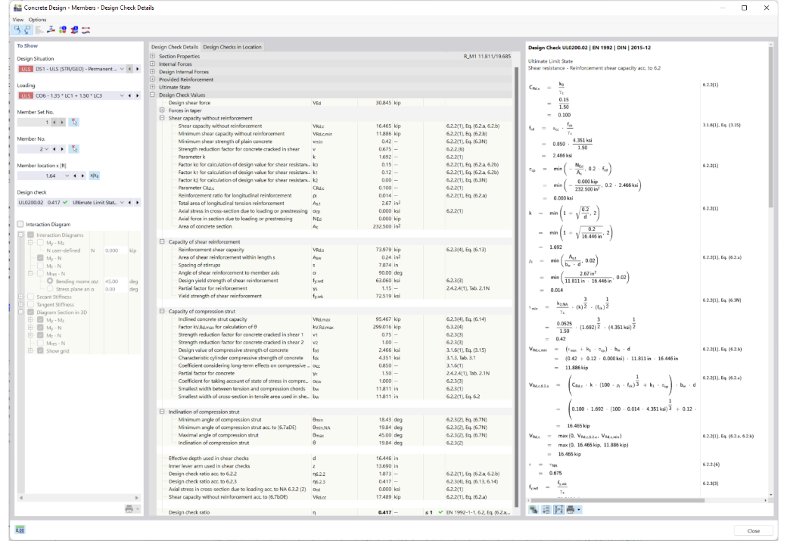Click the red section info icon in toolbar

tap(74, 30)
